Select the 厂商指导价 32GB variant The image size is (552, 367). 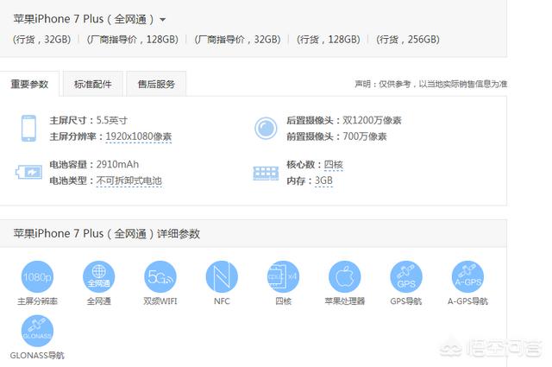tap(238, 39)
